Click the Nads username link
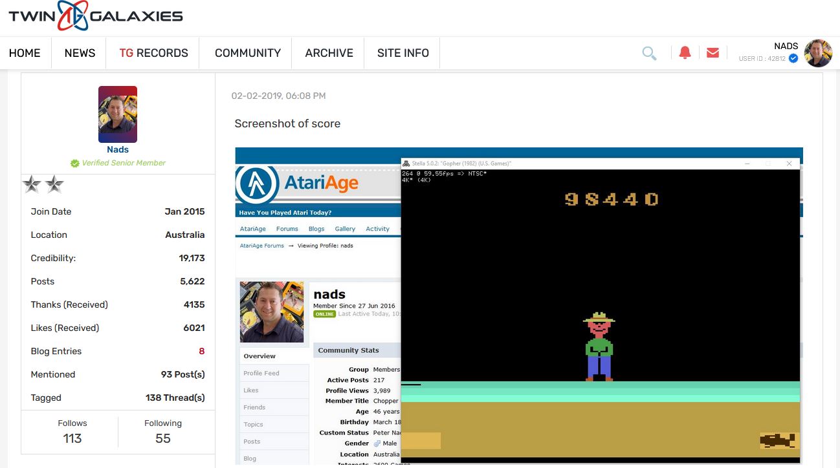Viewport: 840px width, 468px height. (118, 149)
